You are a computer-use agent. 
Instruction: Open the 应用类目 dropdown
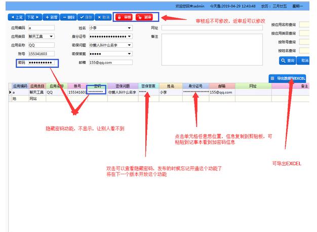click(x=52, y=36)
